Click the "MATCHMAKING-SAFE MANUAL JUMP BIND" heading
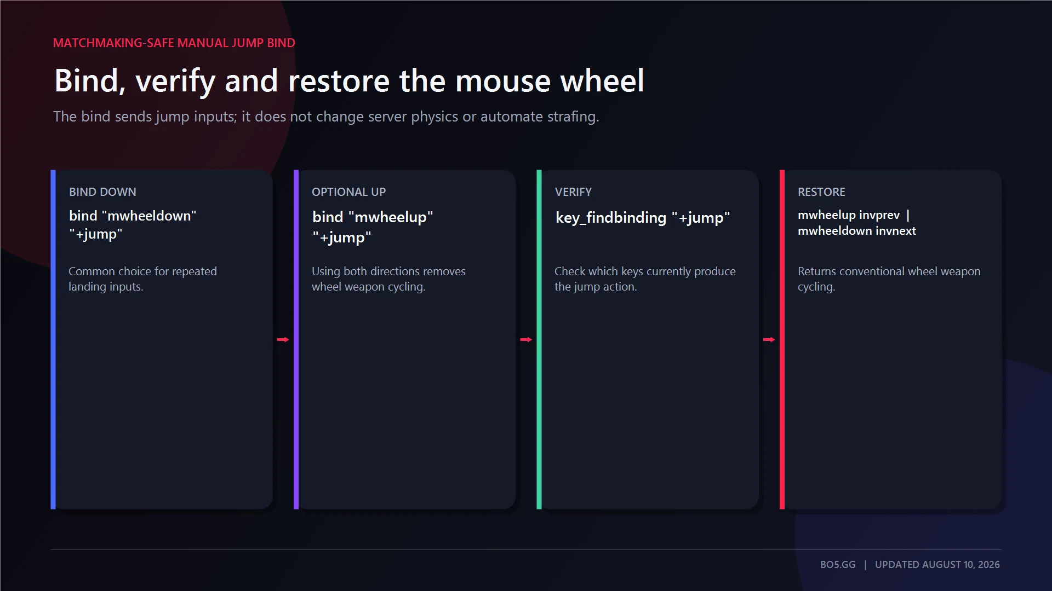Screen dimensions: 1052x591 [174, 43]
